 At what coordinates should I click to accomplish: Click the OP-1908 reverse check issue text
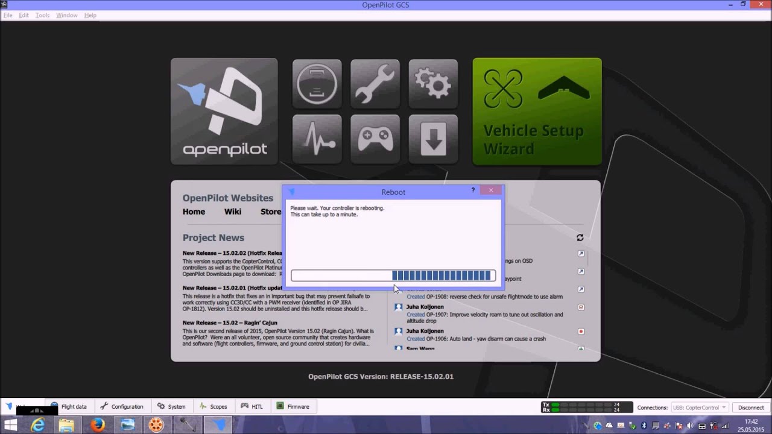[484, 297]
